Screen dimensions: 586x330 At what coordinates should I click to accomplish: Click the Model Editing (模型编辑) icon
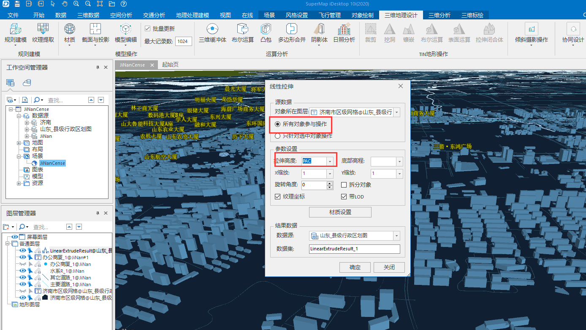click(x=125, y=34)
